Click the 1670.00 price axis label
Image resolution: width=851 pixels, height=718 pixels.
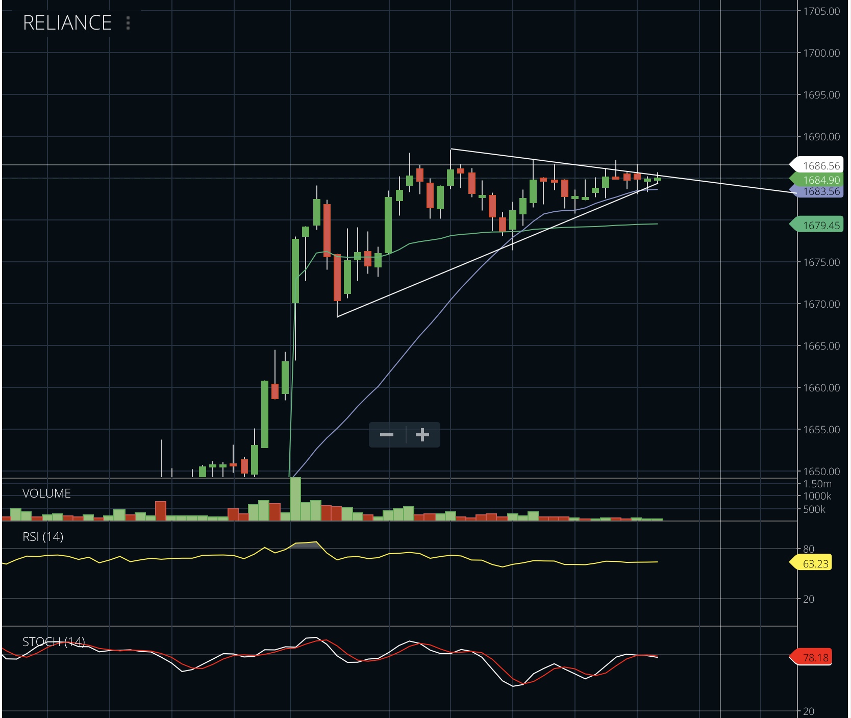[x=821, y=304]
